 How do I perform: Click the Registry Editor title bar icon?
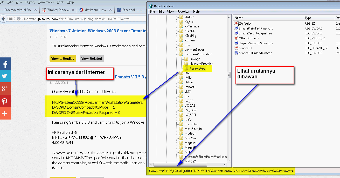[x=151, y=6]
